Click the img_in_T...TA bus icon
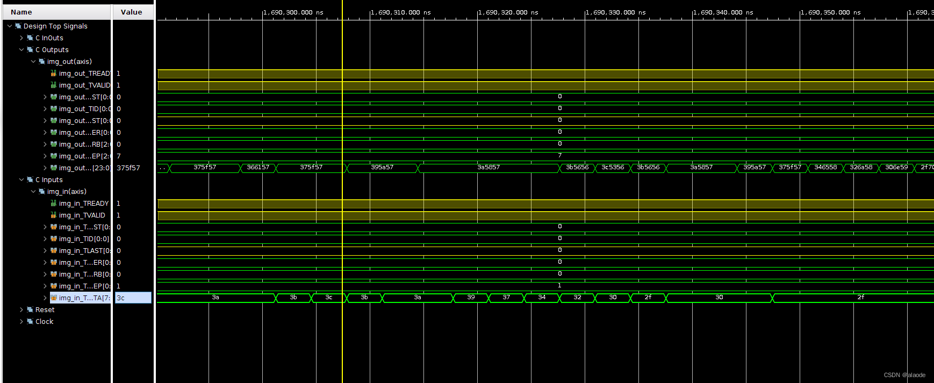Screen dimensions: 934x383 coord(54,298)
